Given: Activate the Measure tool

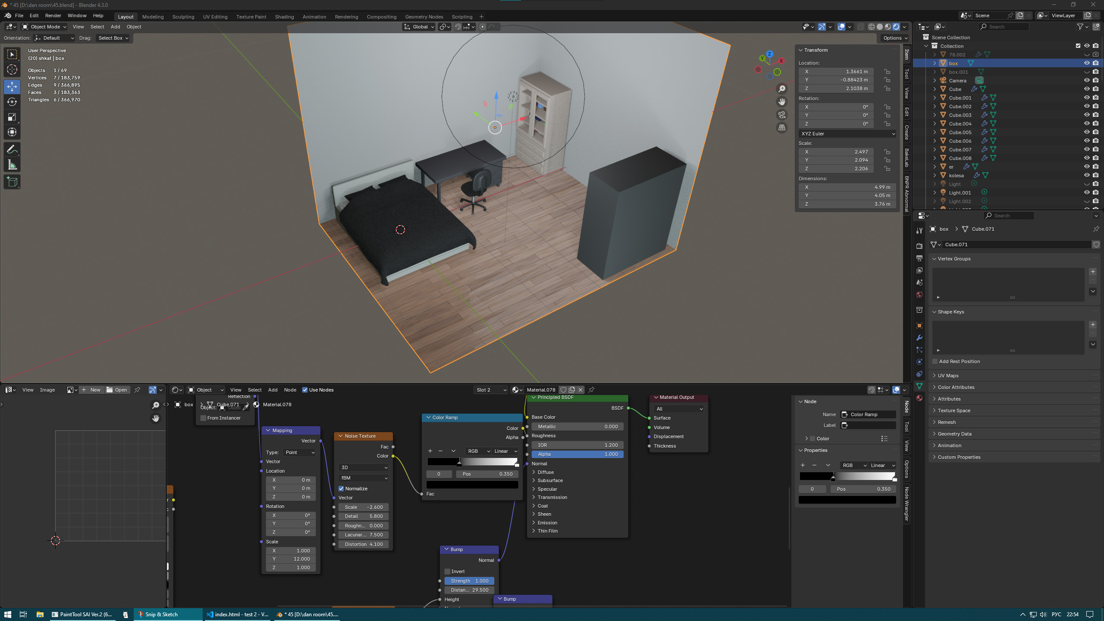Looking at the screenshot, I should (x=12, y=165).
